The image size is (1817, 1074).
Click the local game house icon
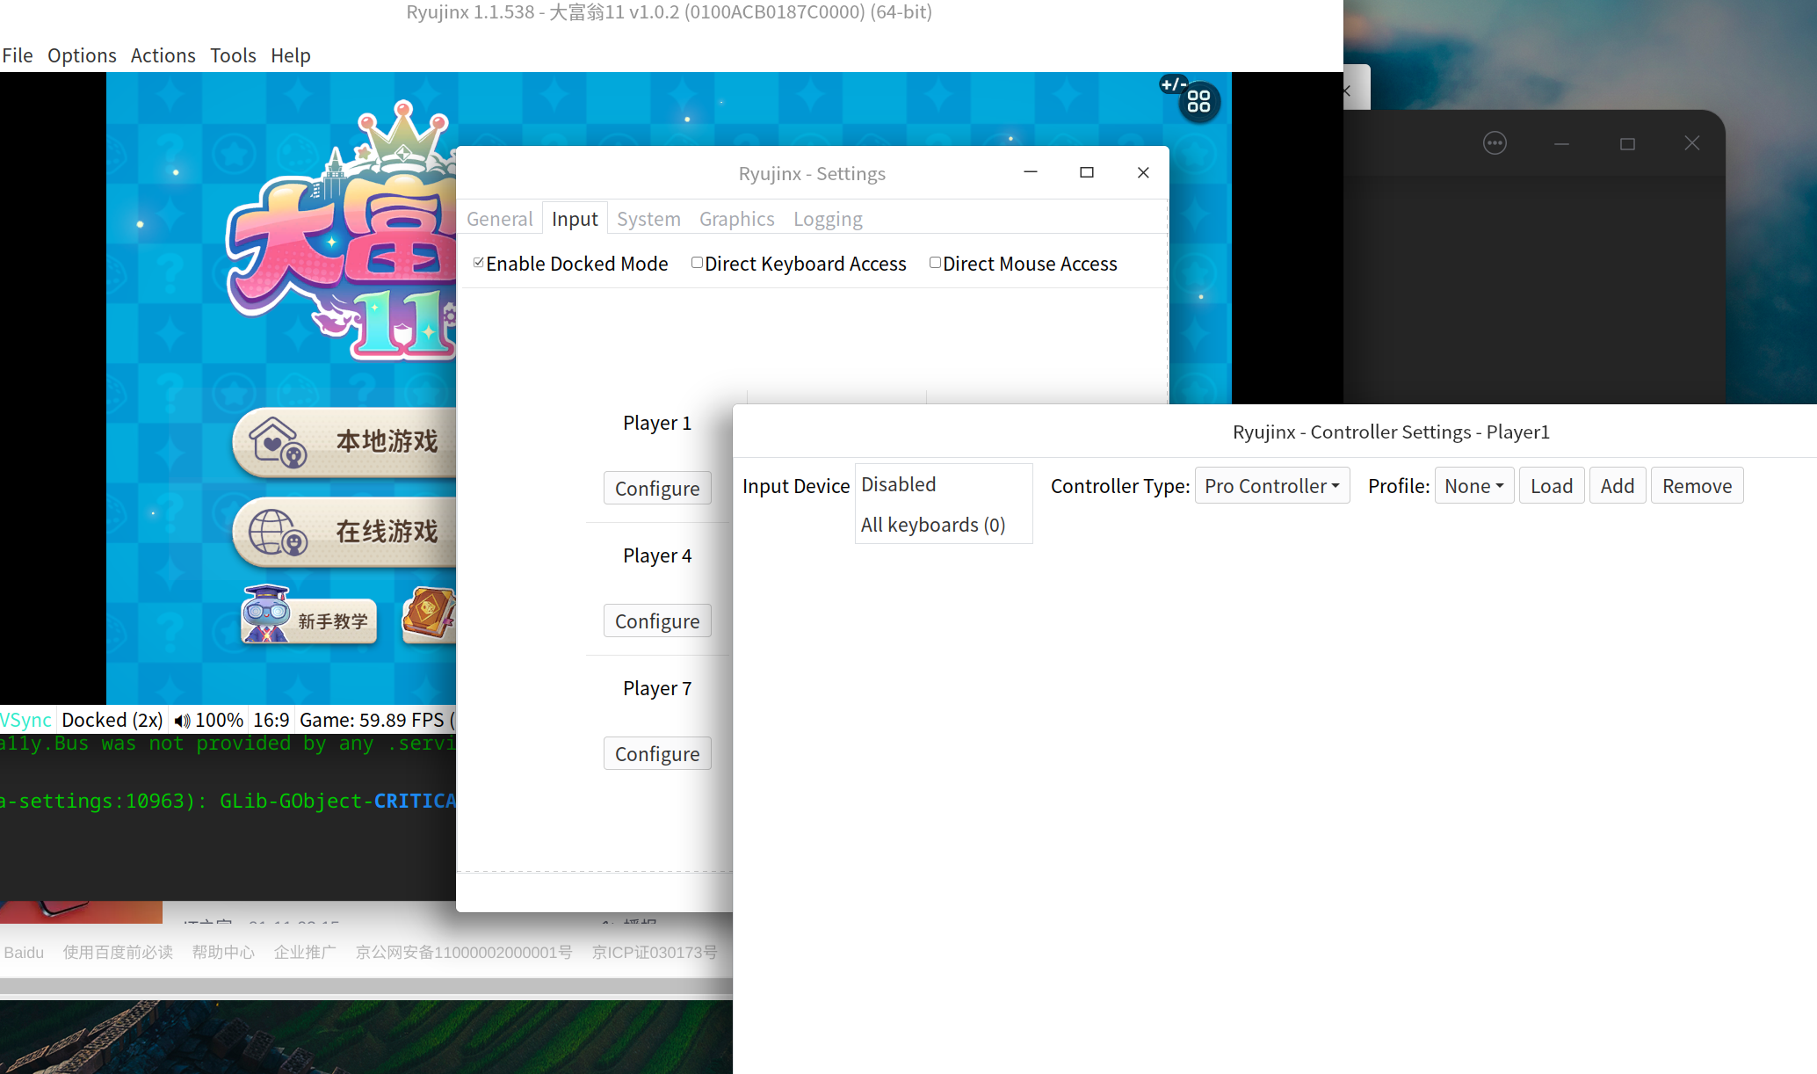point(277,442)
